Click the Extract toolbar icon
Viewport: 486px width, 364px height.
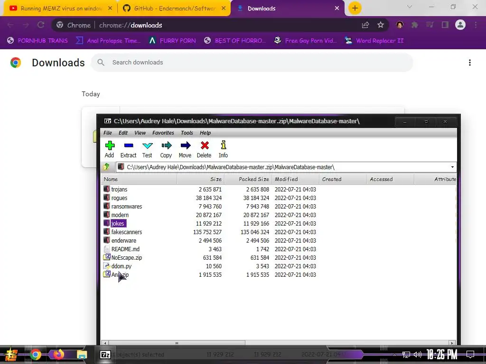pyautogui.click(x=128, y=149)
